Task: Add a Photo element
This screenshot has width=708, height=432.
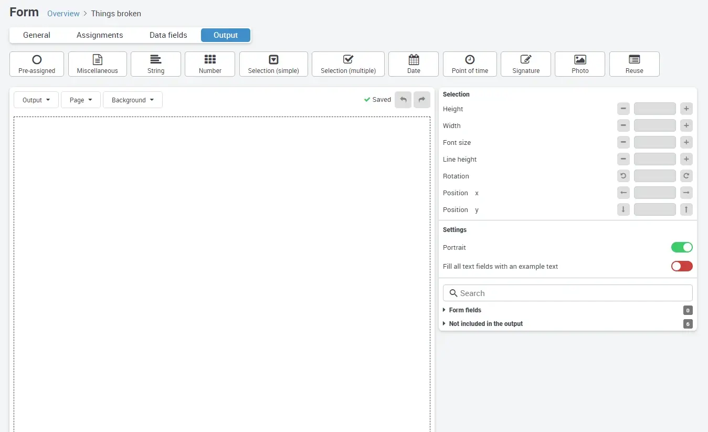Action: coord(579,64)
